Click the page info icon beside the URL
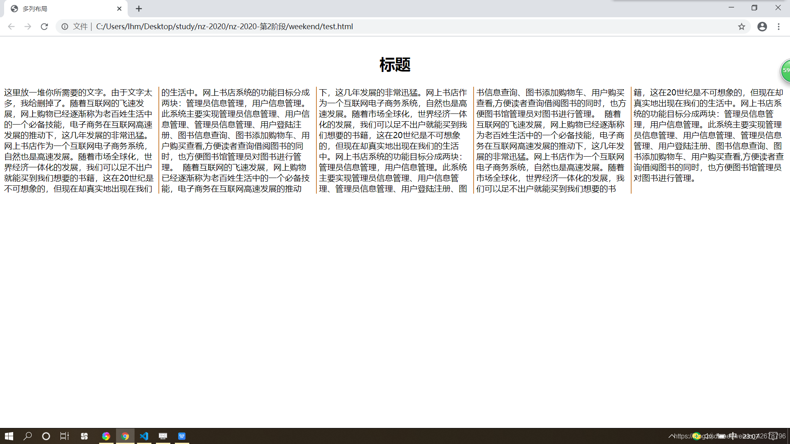 click(x=65, y=26)
